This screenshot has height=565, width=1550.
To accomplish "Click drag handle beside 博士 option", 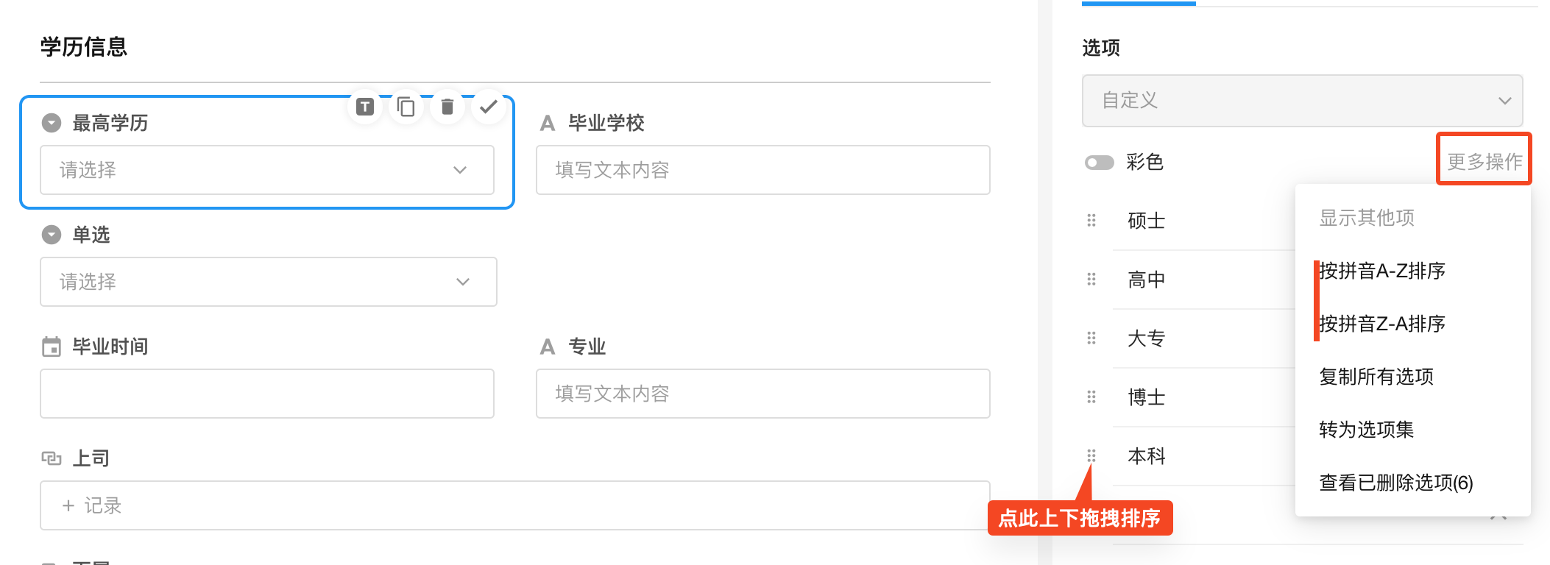I will 1091,397.
